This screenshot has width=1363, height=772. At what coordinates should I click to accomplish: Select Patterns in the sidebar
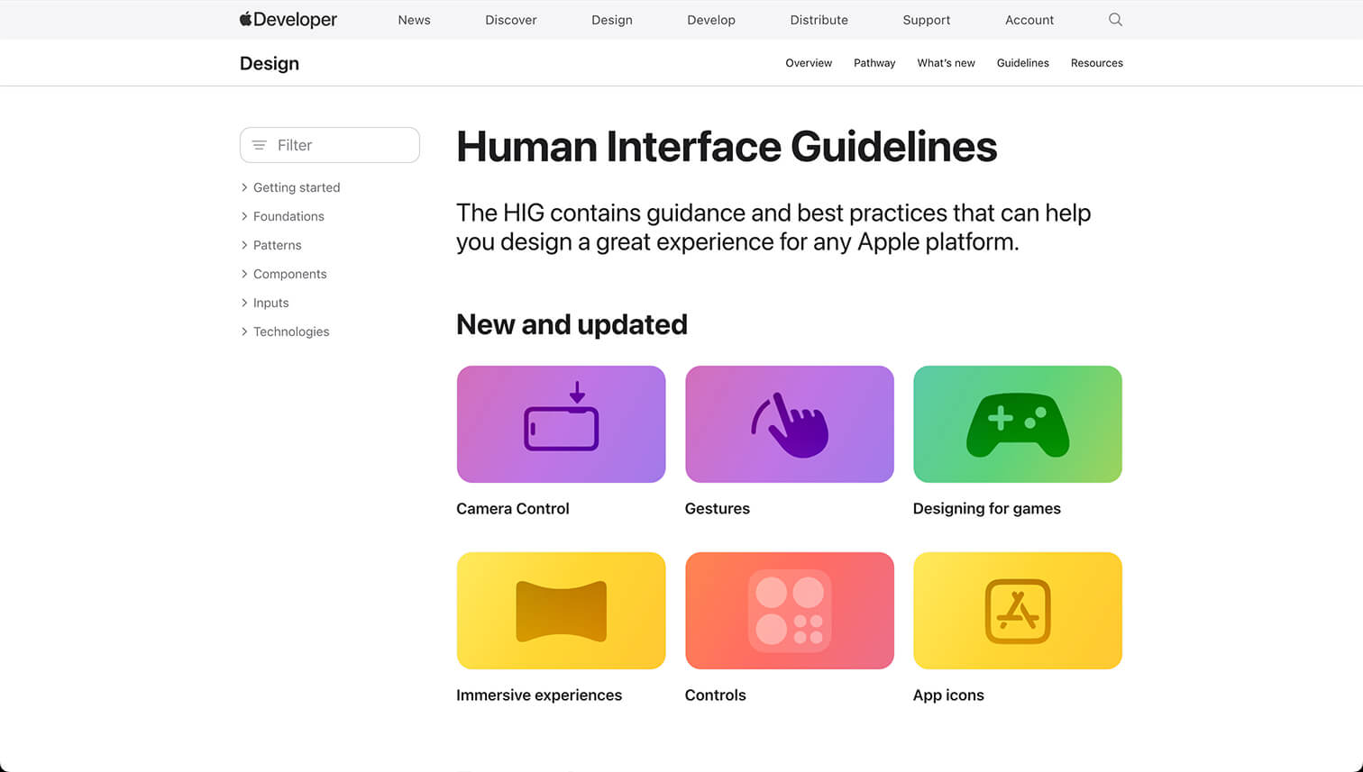tap(278, 245)
